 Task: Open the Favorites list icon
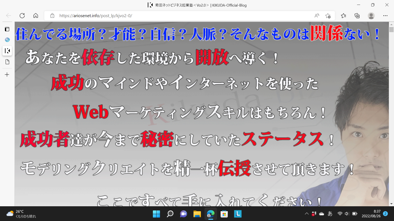click(x=344, y=16)
